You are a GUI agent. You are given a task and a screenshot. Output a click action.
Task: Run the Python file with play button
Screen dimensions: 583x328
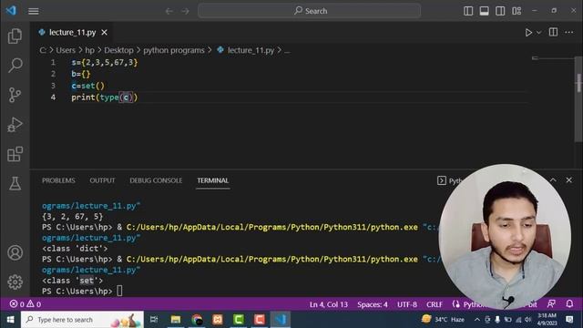click(528, 33)
